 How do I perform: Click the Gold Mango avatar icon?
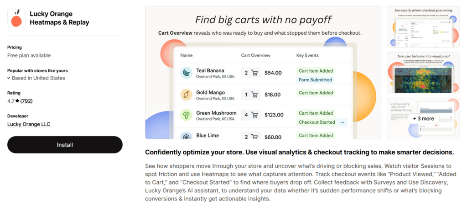186,95
